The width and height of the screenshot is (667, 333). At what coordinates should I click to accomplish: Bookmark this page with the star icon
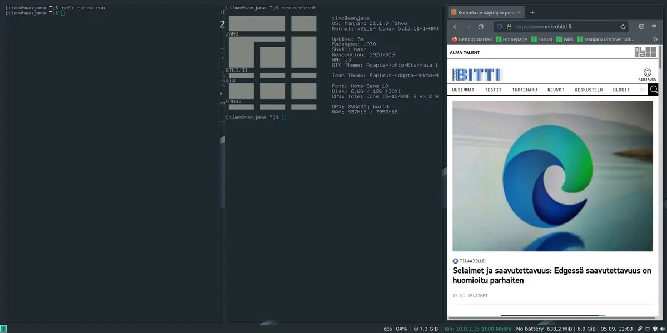tap(623, 27)
